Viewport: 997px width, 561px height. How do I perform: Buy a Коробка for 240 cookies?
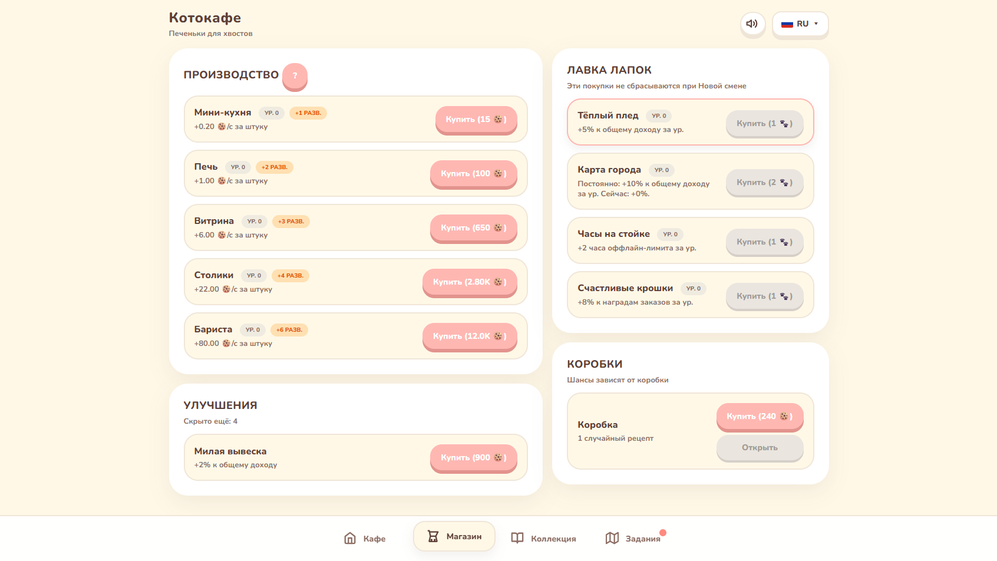pos(760,417)
